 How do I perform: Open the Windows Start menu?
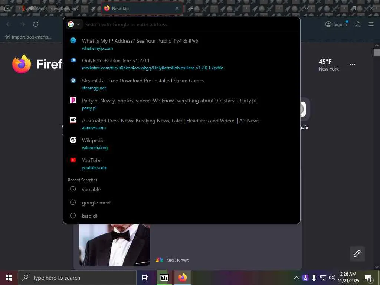point(9,278)
